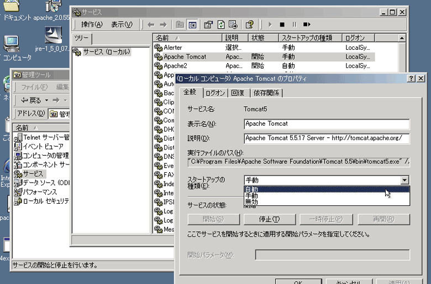Click the refresh icon in Services toolbar

point(221,25)
